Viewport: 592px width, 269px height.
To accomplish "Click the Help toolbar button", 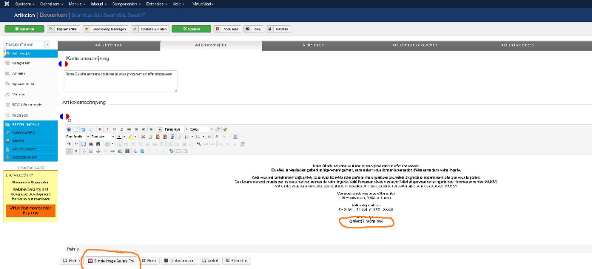I will tap(253, 29).
